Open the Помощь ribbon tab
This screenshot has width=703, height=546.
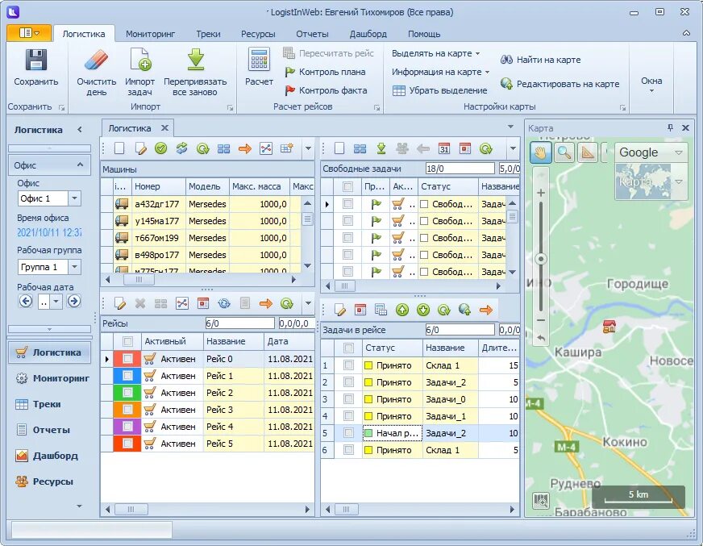click(424, 34)
